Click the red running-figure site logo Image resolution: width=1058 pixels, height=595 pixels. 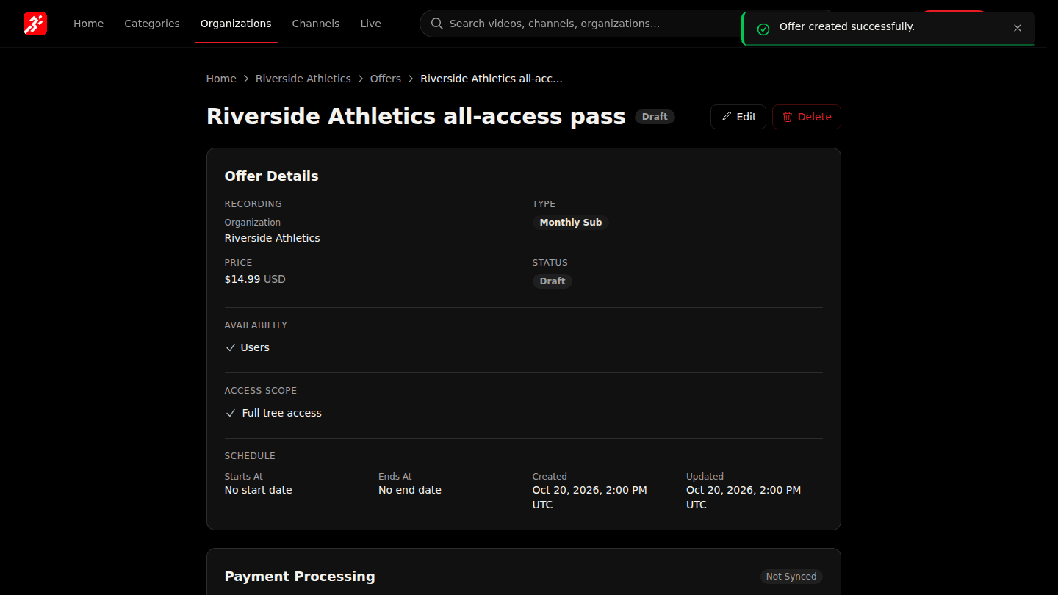coord(35,24)
